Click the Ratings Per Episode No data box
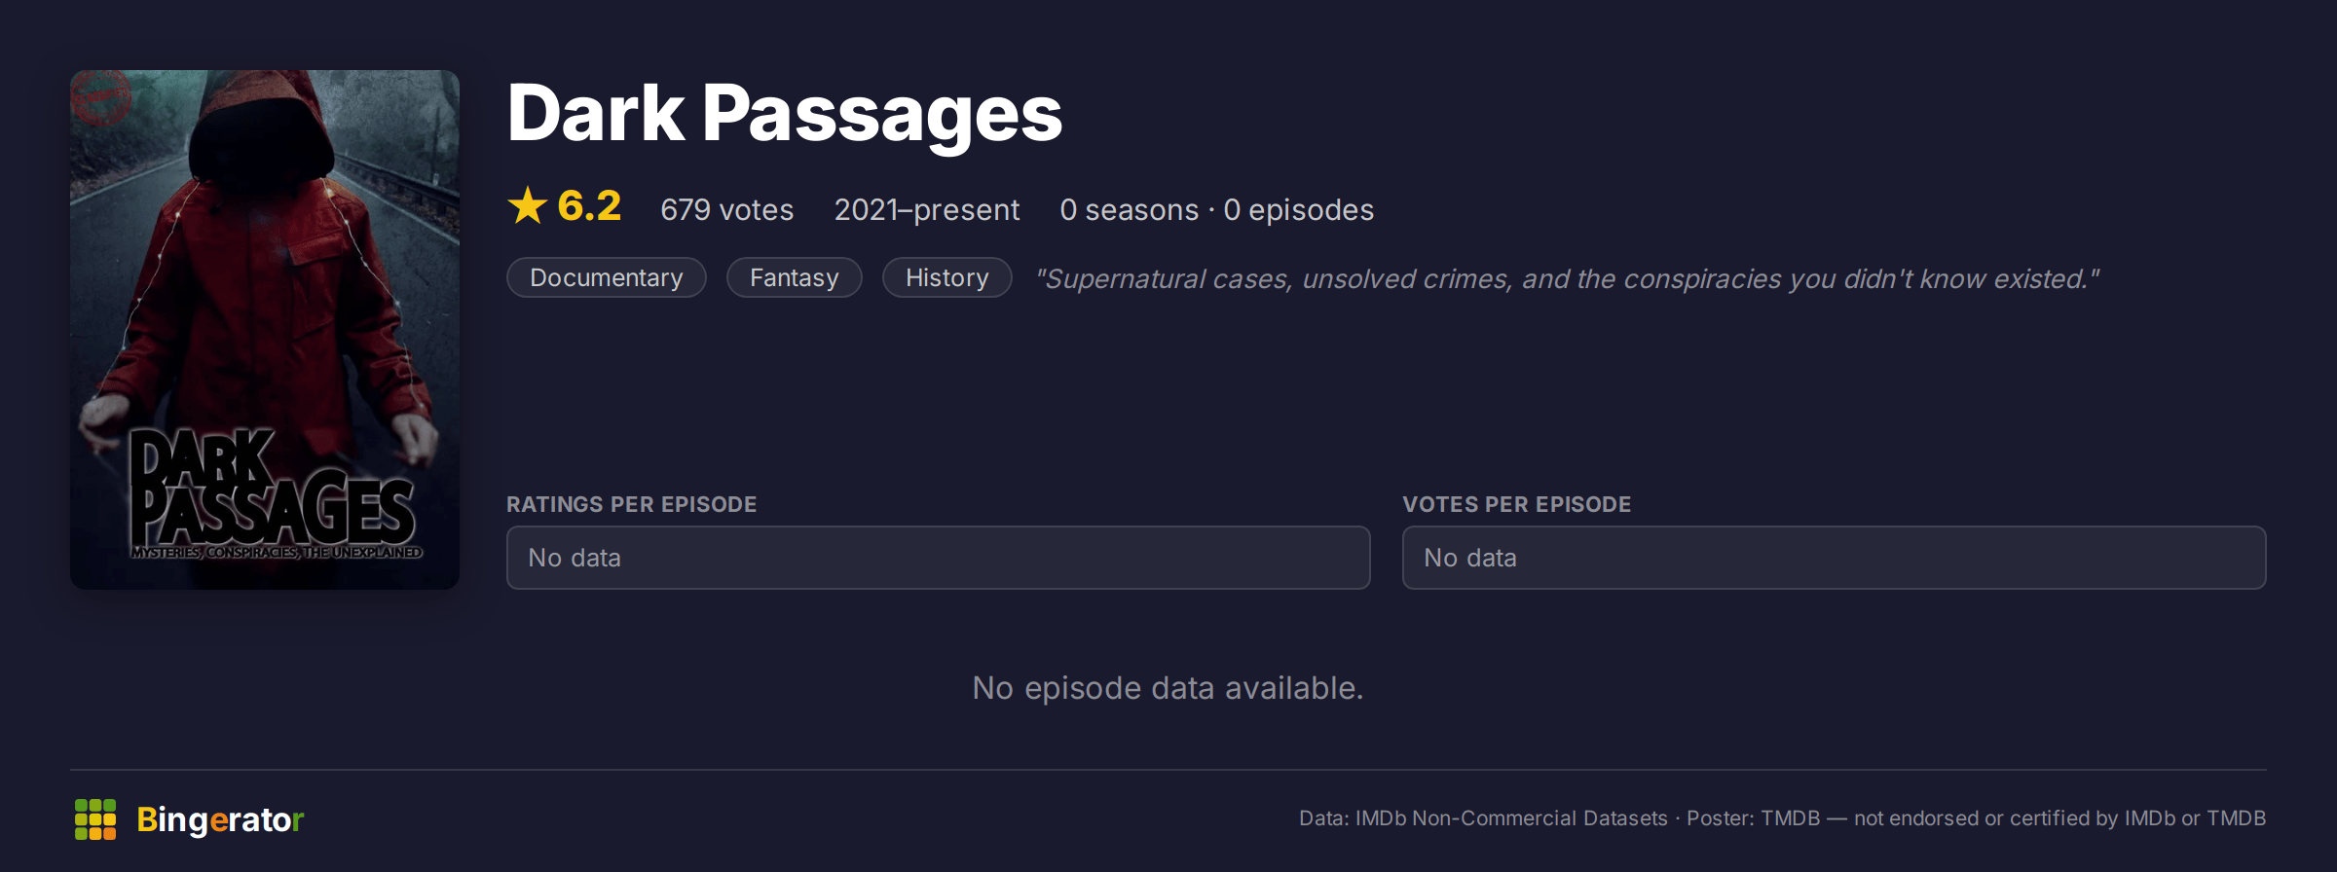Image resolution: width=2337 pixels, height=872 pixels. (x=939, y=558)
